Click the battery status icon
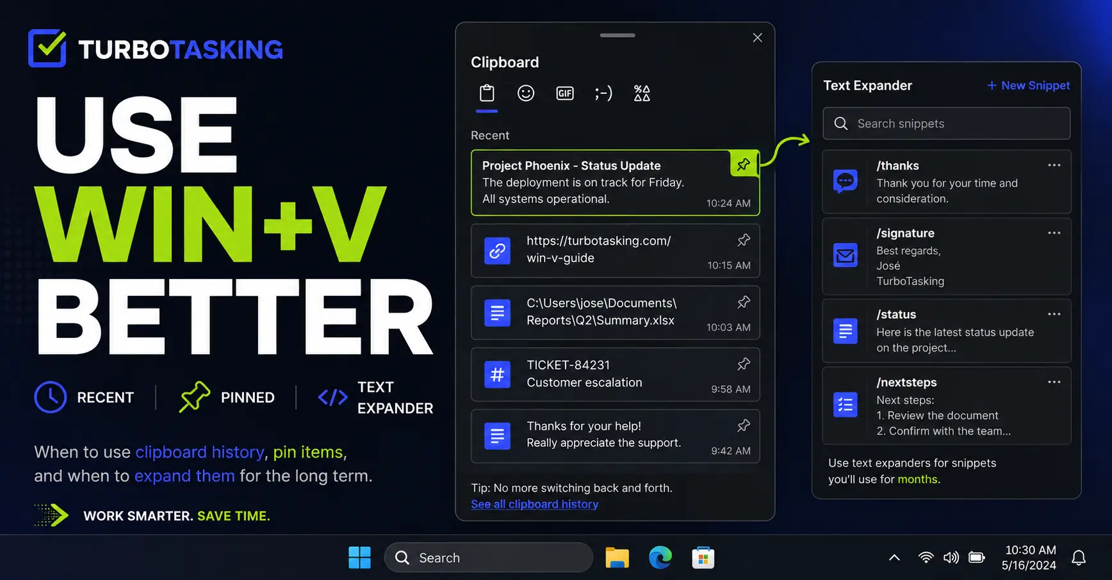The height and width of the screenshot is (580, 1112). point(977,558)
